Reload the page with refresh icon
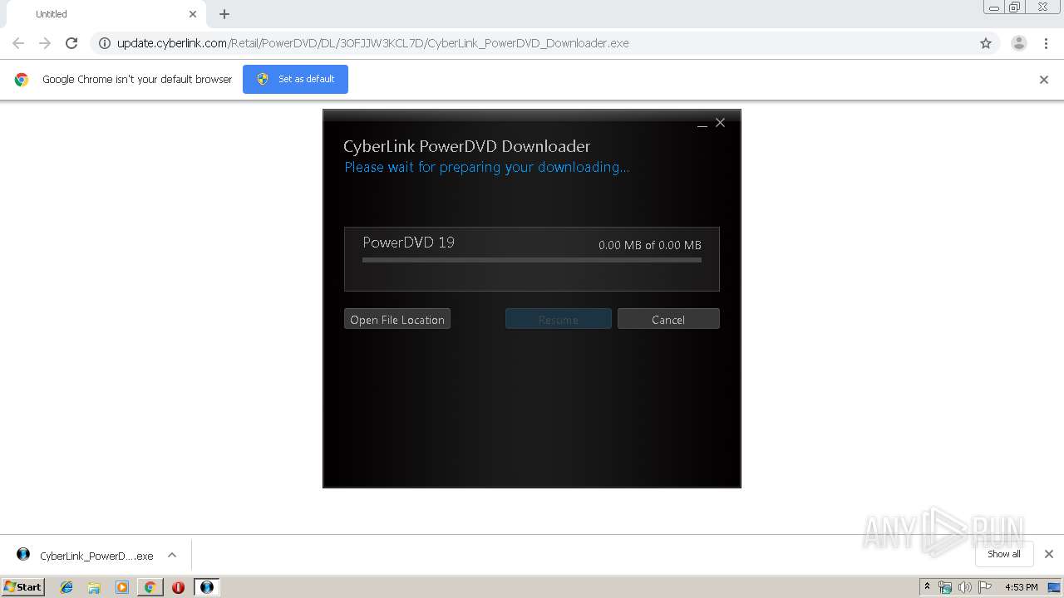 point(71,43)
